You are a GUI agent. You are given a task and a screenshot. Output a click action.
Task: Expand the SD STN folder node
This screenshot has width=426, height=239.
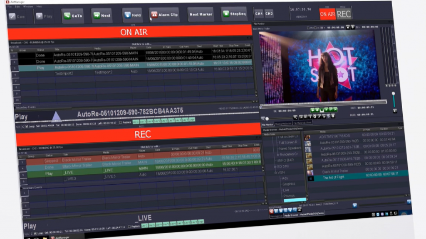coord(275,166)
